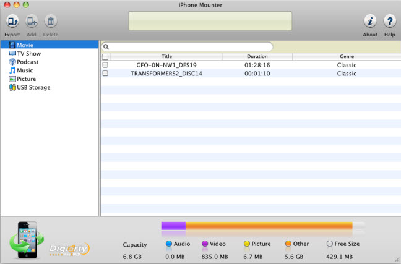
Task: Select the Podcast icon in sidebar
Action: point(12,62)
